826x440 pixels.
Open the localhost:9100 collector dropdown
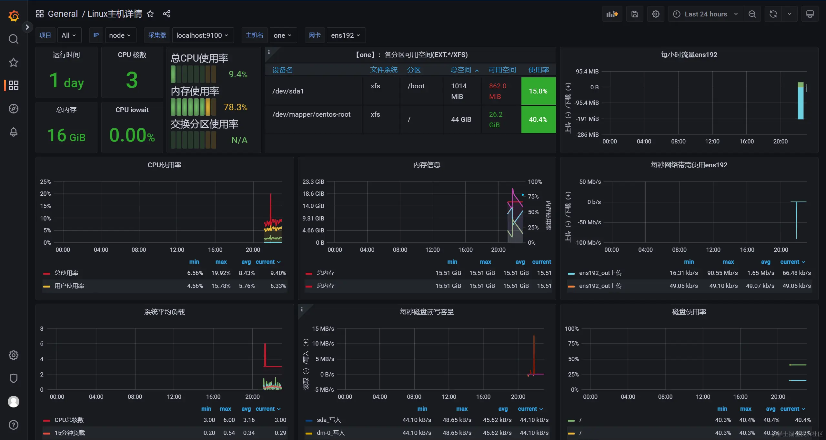click(x=202, y=35)
